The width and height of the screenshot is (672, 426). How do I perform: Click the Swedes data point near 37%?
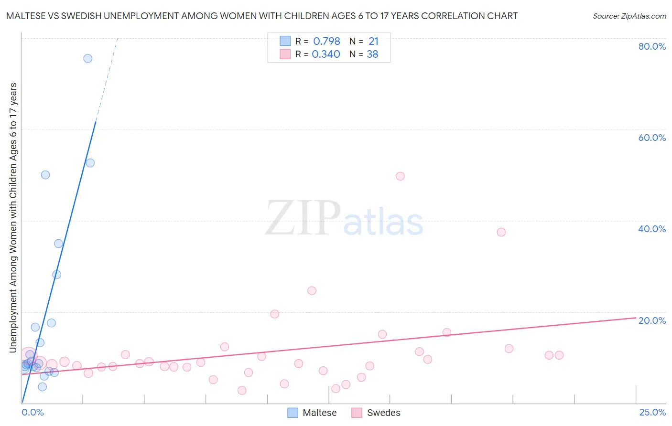[501, 232]
